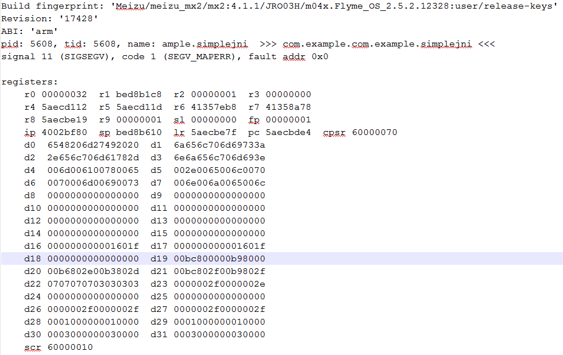Click the registers: heading
This screenshot has height=355, width=563.
click(29, 82)
